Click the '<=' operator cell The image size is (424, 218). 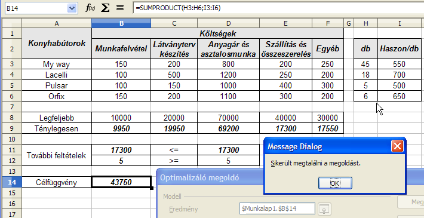click(174, 150)
